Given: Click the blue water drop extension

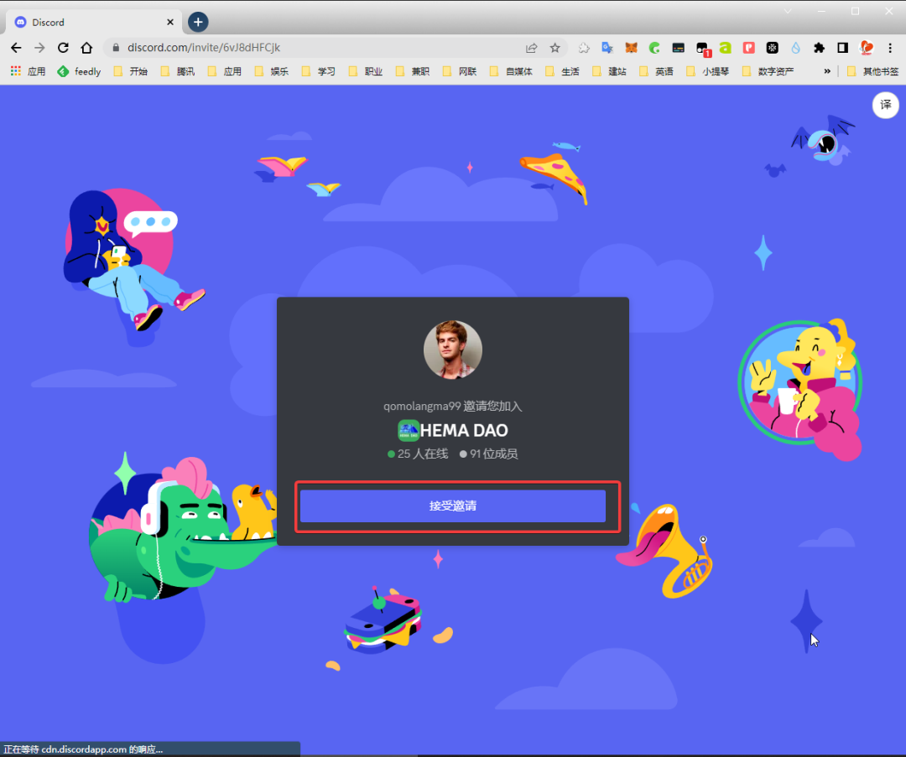Looking at the screenshot, I should click(795, 48).
